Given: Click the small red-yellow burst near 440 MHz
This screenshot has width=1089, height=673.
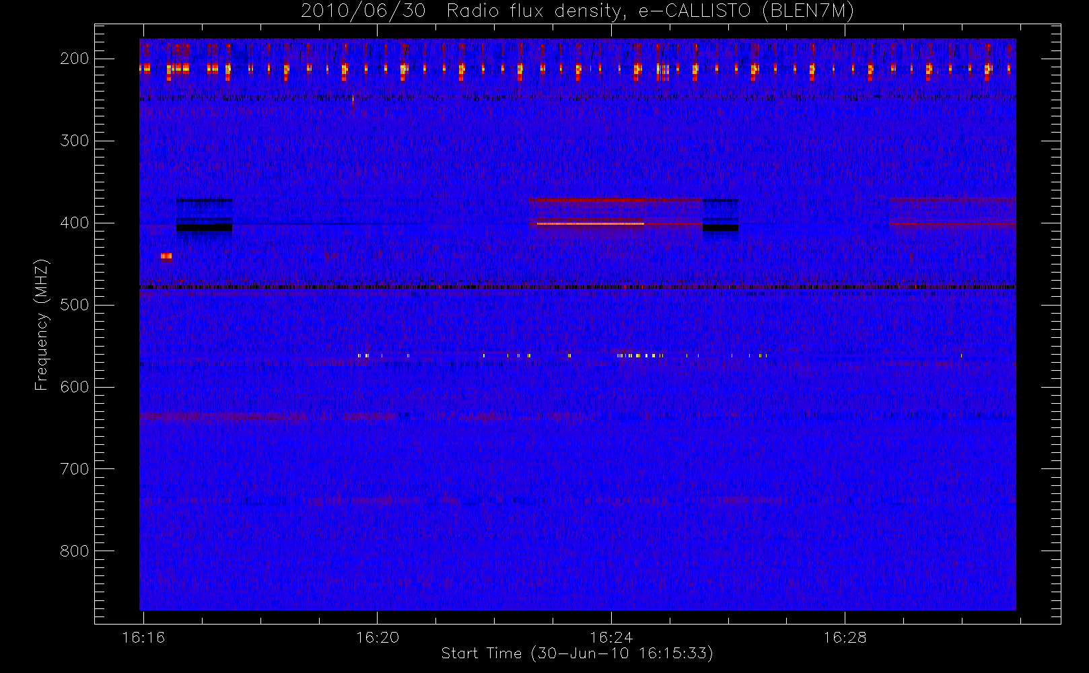Looking at the screenshot, I should (x=166, y=256).
